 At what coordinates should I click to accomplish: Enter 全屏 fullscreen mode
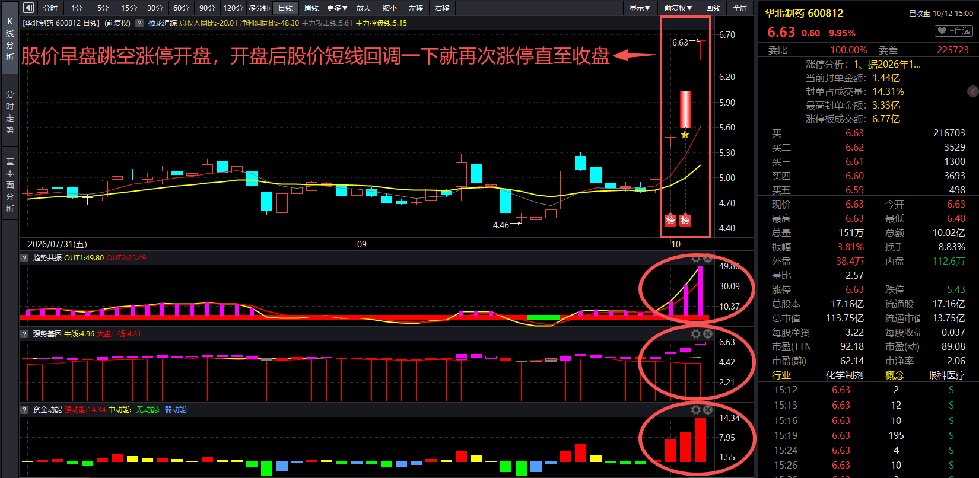[x=740, y=8]
